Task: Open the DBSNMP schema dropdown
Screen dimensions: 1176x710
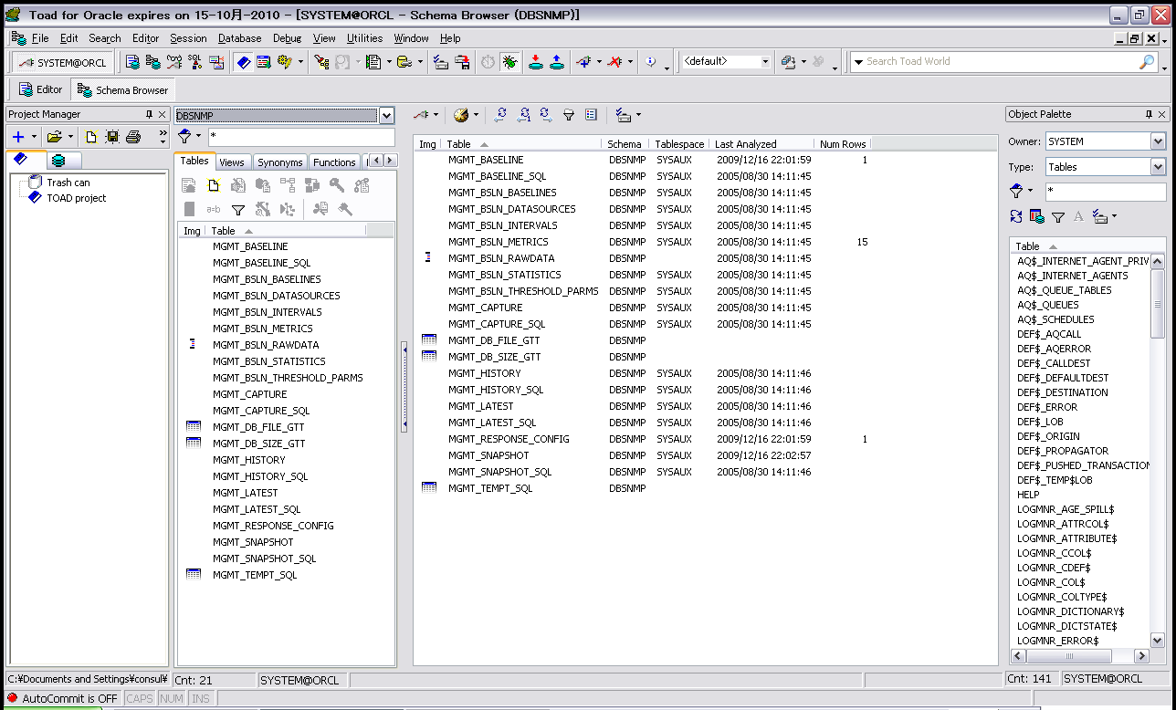Action: tap(386, 116)
